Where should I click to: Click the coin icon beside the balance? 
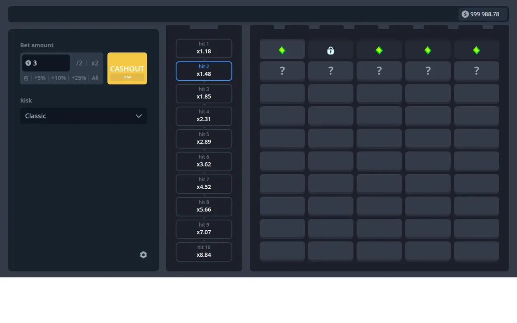[x=465, y=14]
